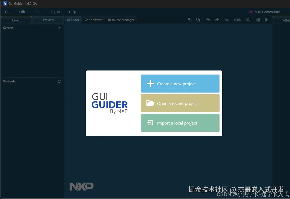Click the bring to front icon
The width and height of the screenshot is (290, 199).
[x=190, y=20]
